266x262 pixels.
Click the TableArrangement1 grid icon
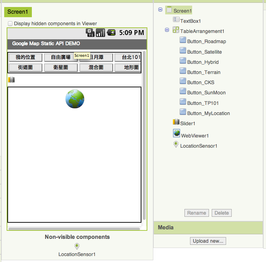(x=176, y=30)
